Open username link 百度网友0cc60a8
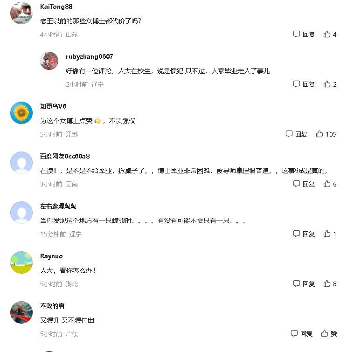Screen dimensions: 347x352 click(65, 156)
